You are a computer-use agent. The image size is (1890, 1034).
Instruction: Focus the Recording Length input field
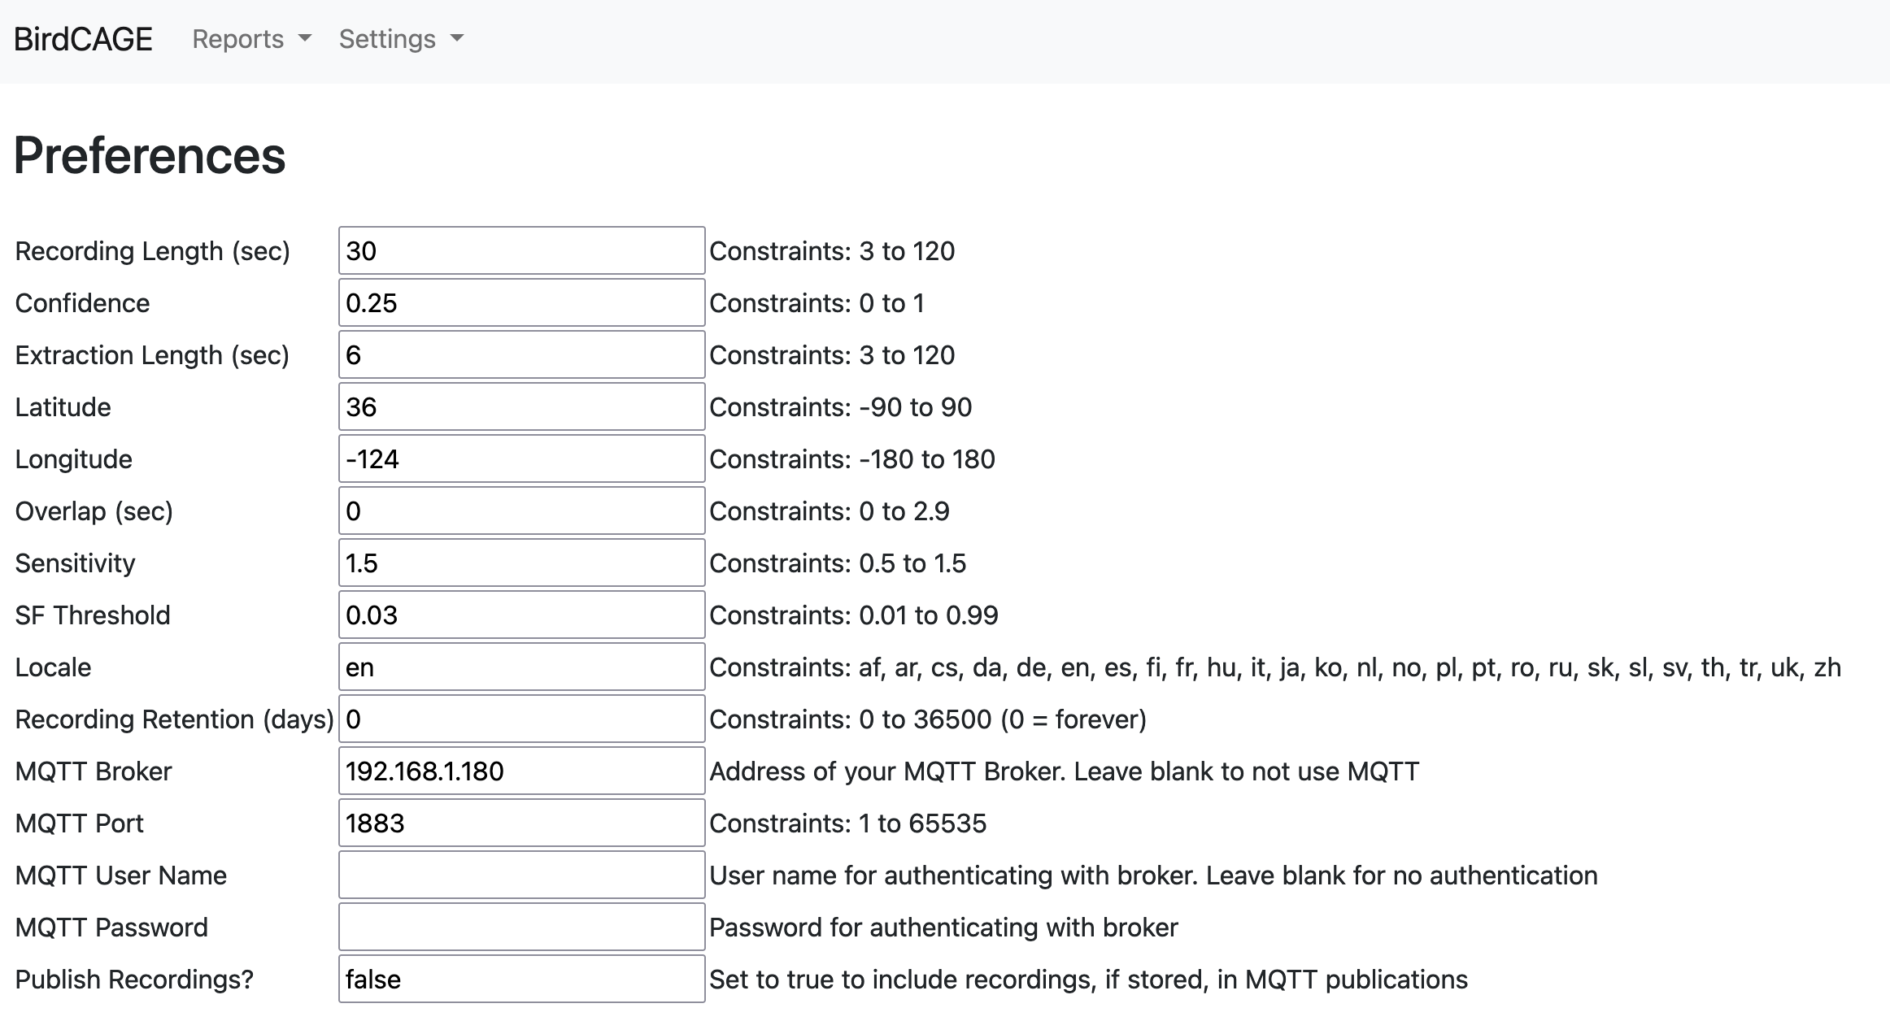click(521, 250)
